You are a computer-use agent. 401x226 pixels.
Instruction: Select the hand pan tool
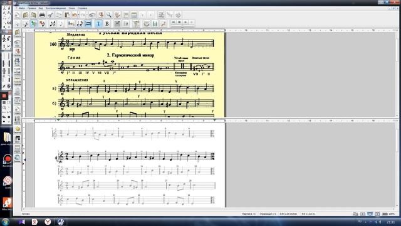tap(117, 15)
